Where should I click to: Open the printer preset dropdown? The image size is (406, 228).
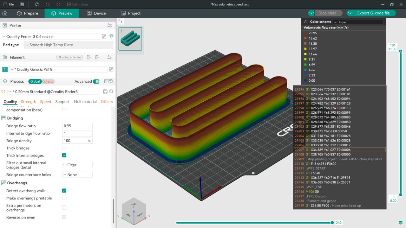tap(51, 36)
